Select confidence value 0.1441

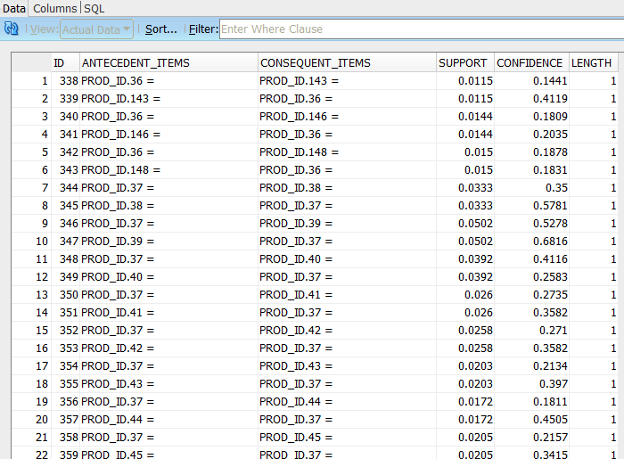pyautogui.click(x=531, y=81)
